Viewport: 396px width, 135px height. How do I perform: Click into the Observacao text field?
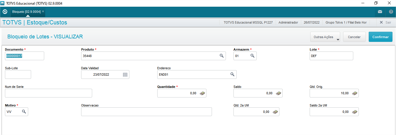click(146, 112)
